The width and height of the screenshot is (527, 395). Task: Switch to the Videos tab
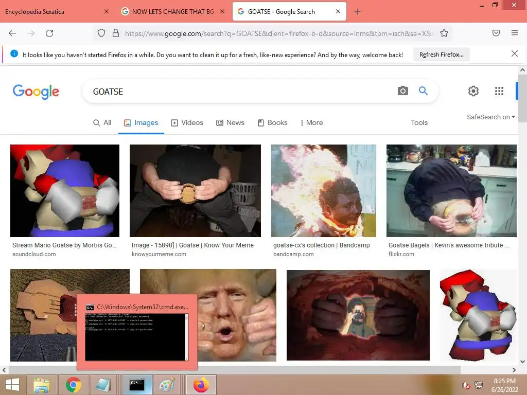click(x=187, y=122)
